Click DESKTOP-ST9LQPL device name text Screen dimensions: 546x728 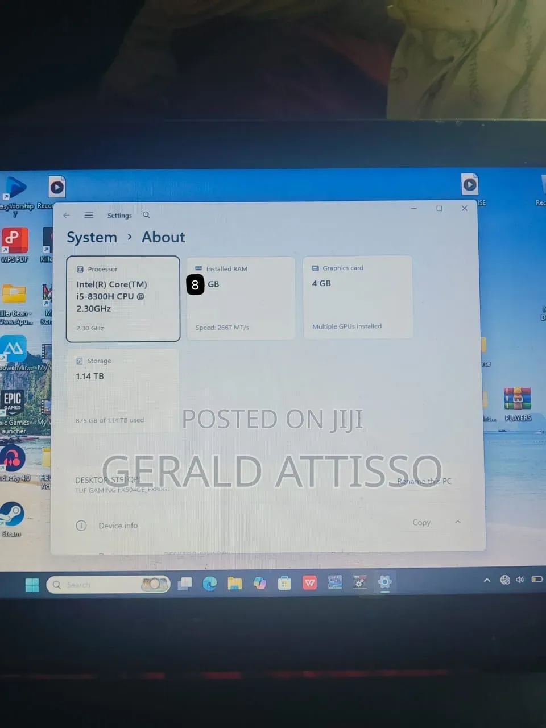pos(108,480)
